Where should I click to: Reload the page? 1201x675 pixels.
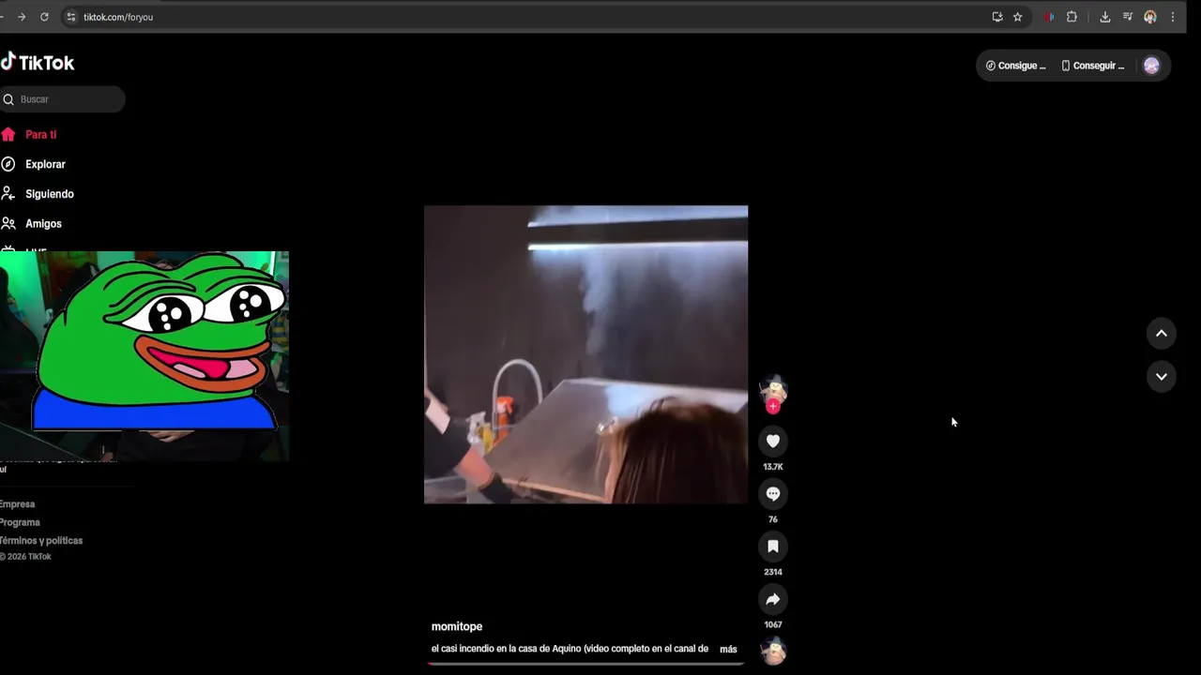tap(44, 17)
